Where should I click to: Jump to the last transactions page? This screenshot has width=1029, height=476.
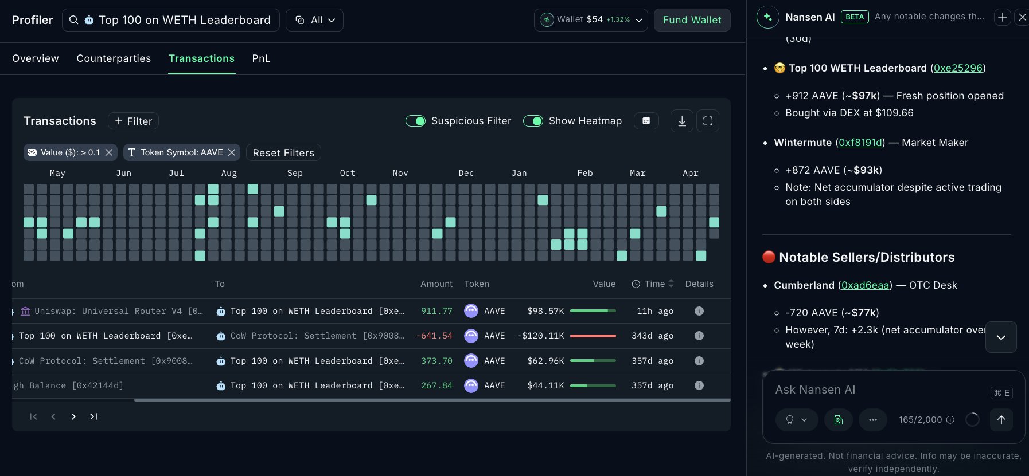tap(93, 416)
